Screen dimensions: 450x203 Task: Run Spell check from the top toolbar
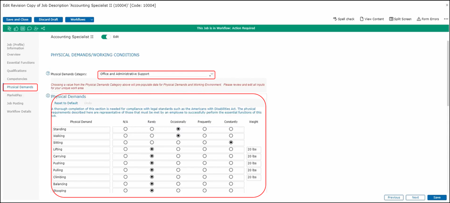tap(343, 19)
